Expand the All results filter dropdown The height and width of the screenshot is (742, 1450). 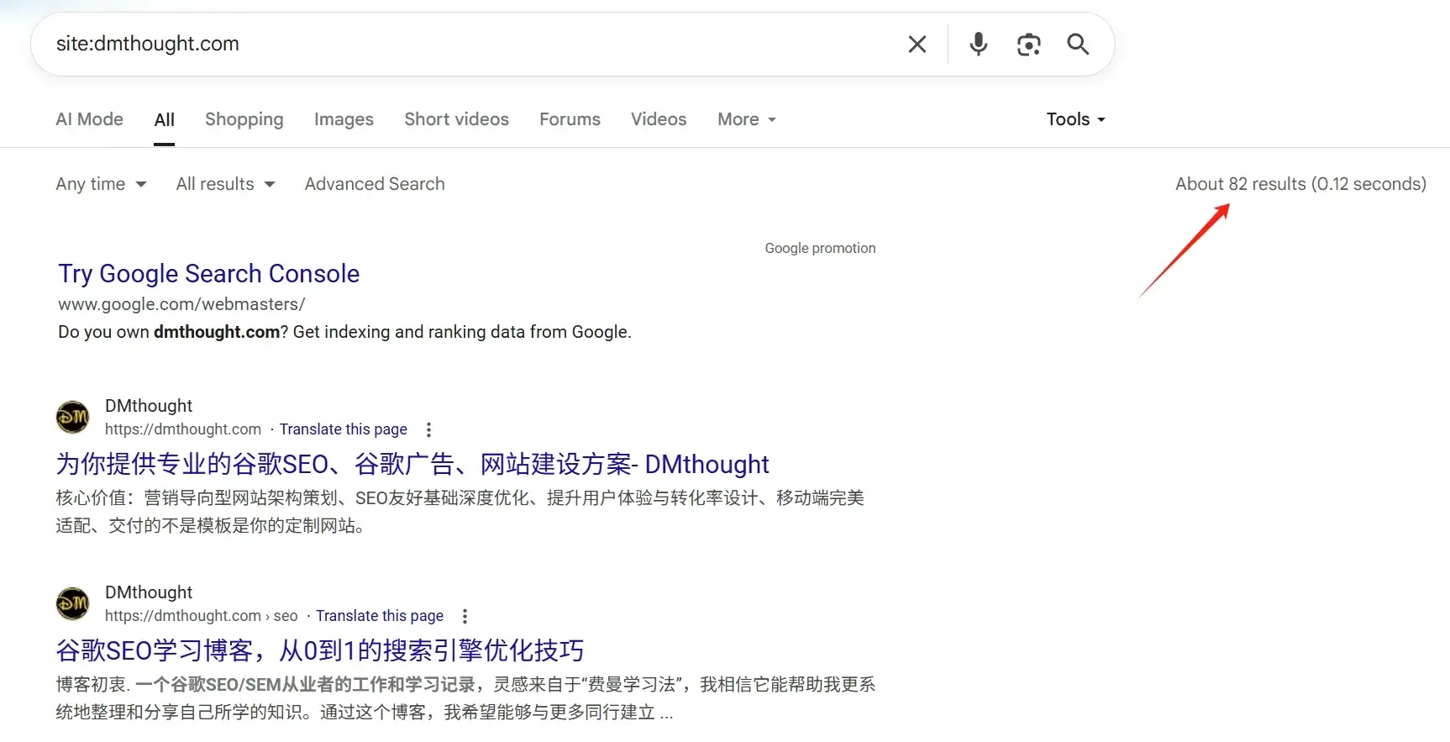(225, 184)
